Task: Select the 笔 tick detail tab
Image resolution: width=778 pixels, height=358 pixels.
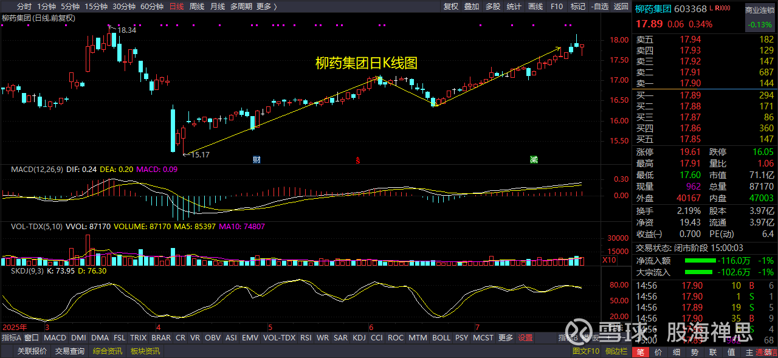Action: point(641,353)
